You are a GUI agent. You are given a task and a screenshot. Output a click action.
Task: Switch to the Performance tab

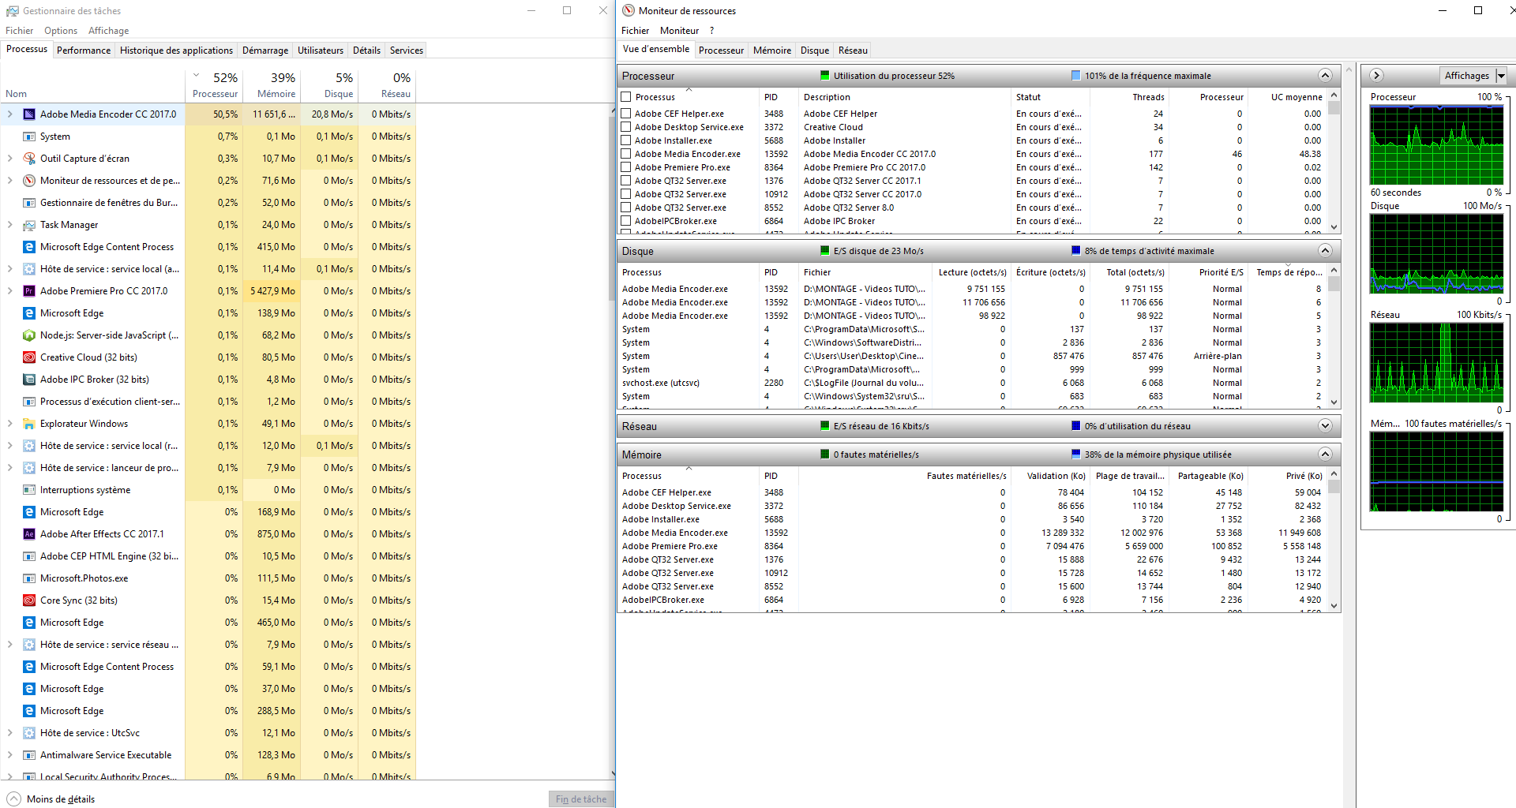[84, 50]
